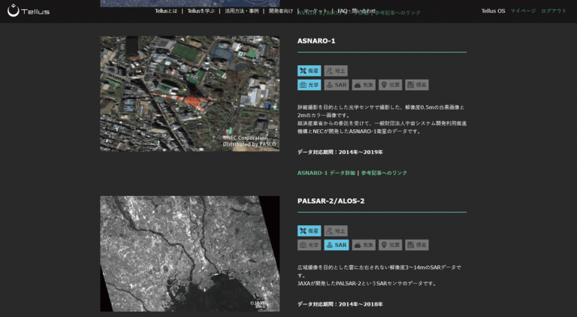Open the 活用方法・事例 menu

click(x=242, y=11)
